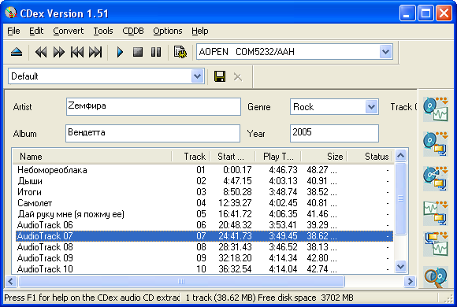The height and width of the screenshot is (307, 457).
Task: Jump to the previous track
Action: (x=77, y=53)
